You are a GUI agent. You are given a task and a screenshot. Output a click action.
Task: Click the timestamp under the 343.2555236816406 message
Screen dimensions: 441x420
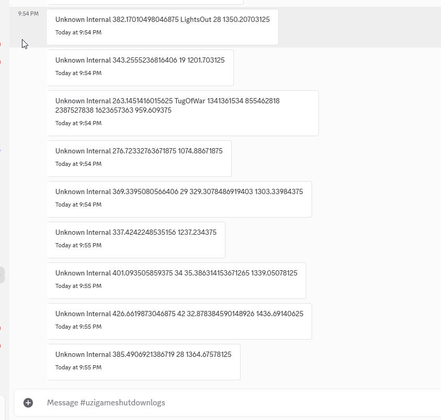click(x=78, y=73)
